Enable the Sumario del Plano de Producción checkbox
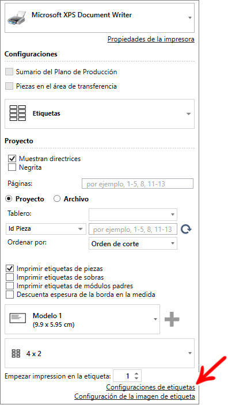Image resolution: width=228 pixels, height=405 pixels. [x=9, y=72]
